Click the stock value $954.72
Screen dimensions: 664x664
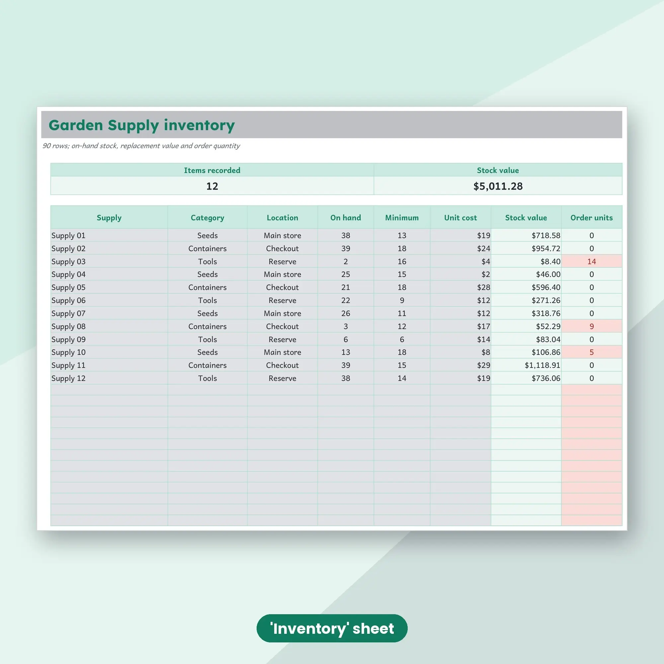click(x=526, y=248)
